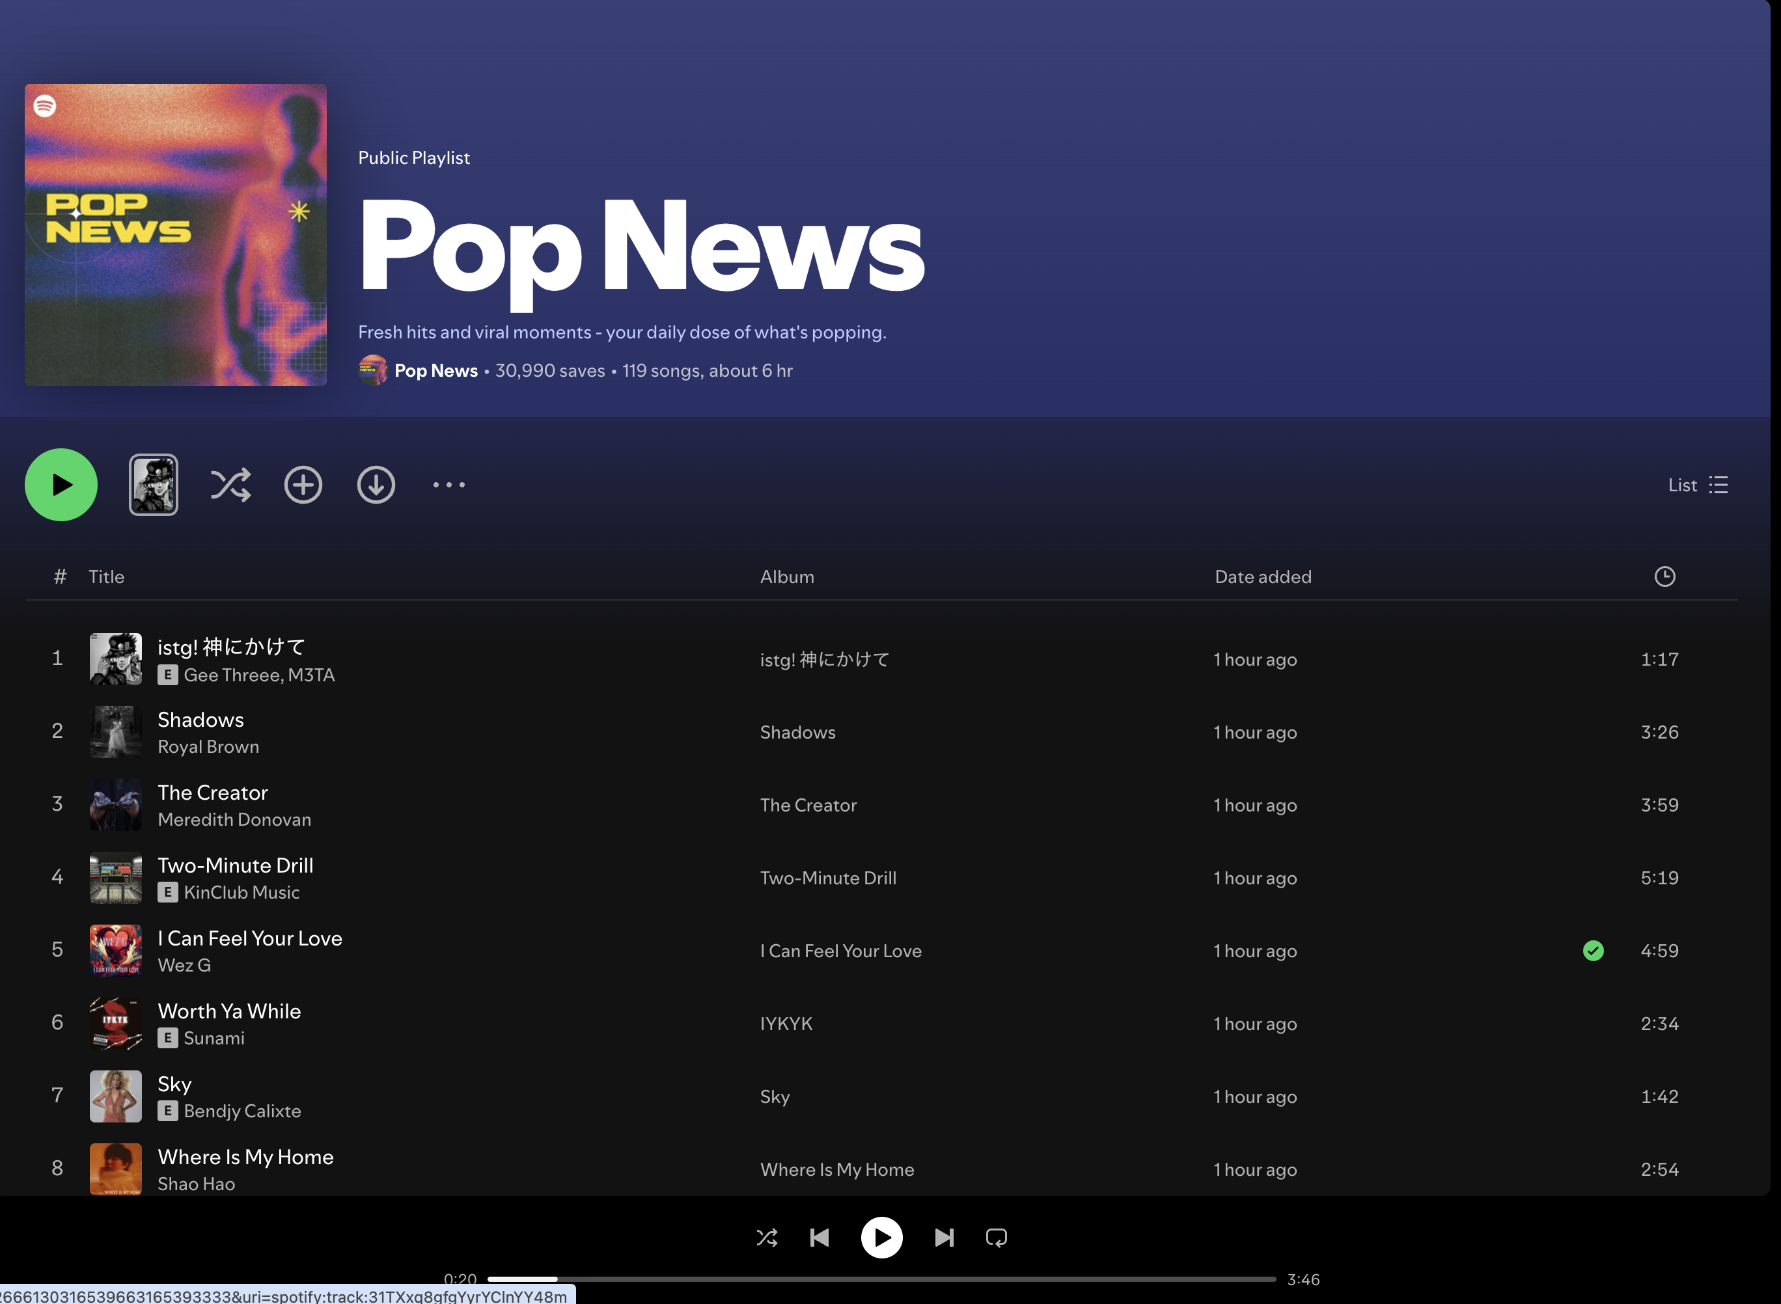Viewport: 1781px width, 1304px height.
Task: Open the artist Sunami
Action: [x=214, y=1038]
